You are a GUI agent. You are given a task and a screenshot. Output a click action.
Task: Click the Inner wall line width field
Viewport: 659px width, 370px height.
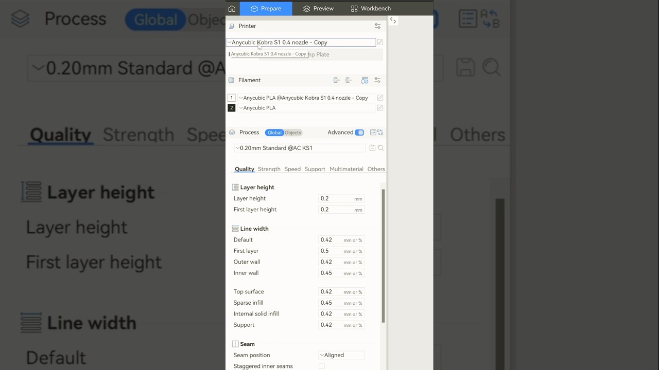click(341, 273)
